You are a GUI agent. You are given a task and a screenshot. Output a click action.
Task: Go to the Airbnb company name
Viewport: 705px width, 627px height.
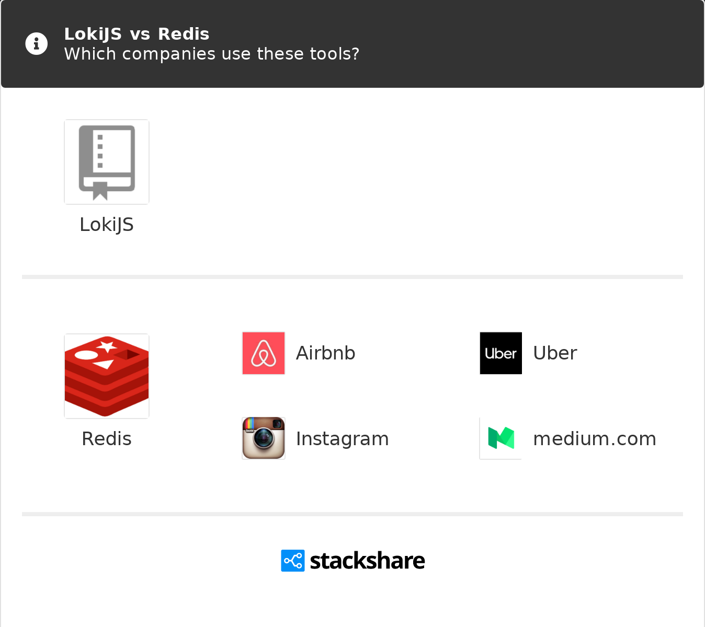(325, 353)
